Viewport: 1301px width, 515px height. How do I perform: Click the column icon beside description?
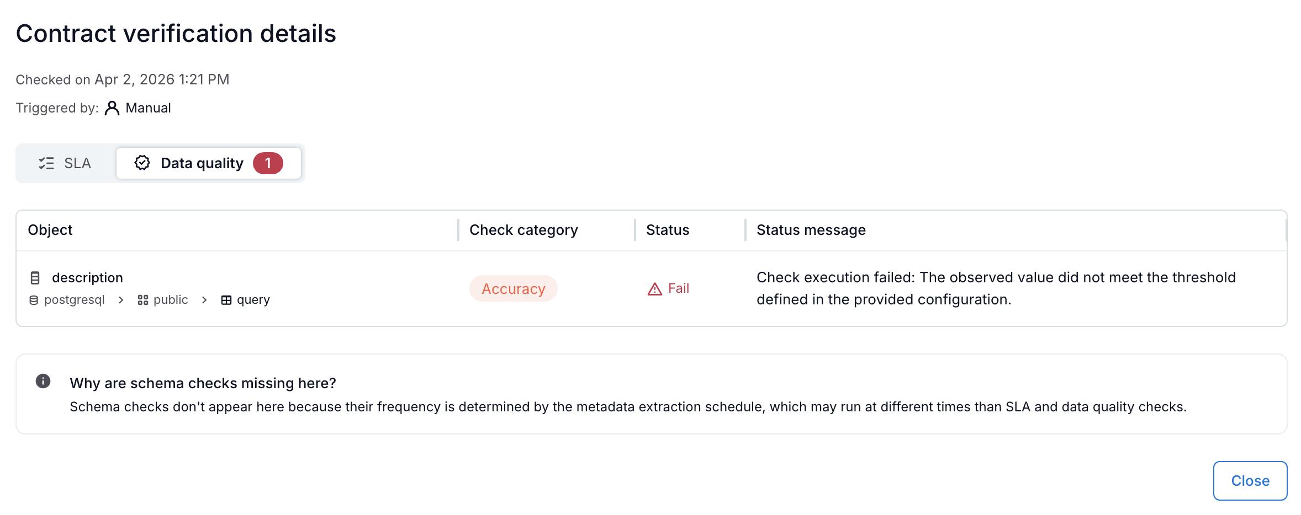point(35,278)
